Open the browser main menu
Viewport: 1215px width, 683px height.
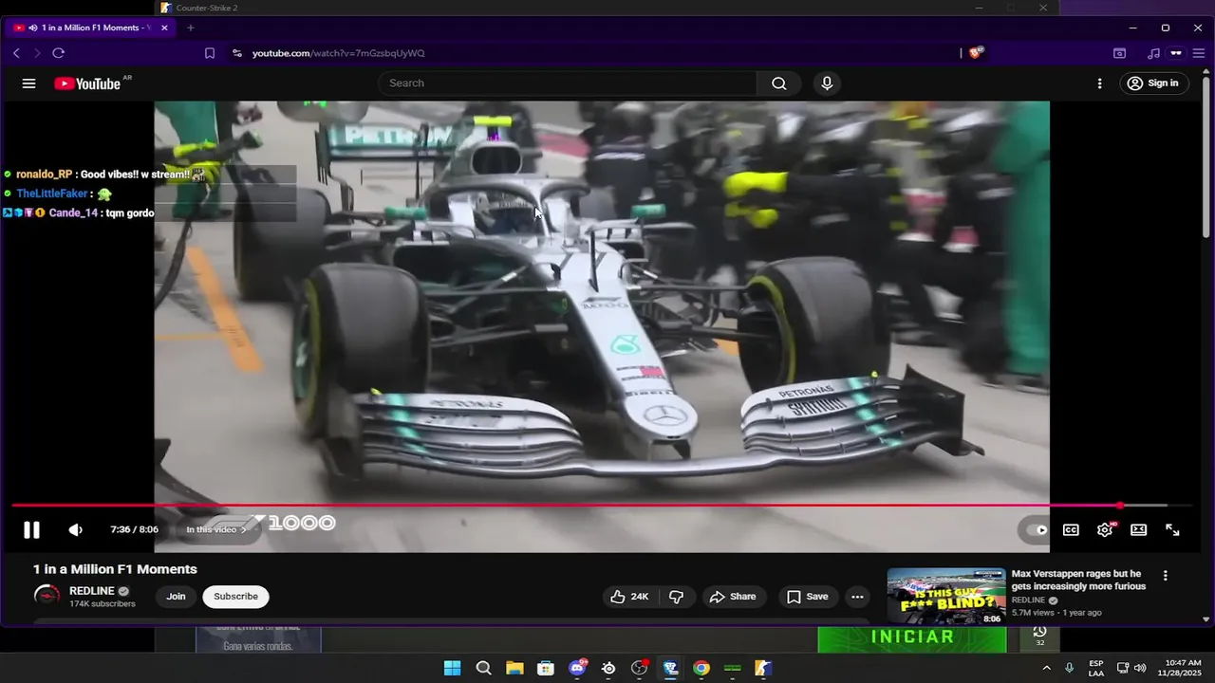1199,53
